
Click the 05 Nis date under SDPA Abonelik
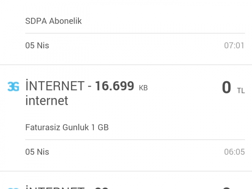pos(37,45)
